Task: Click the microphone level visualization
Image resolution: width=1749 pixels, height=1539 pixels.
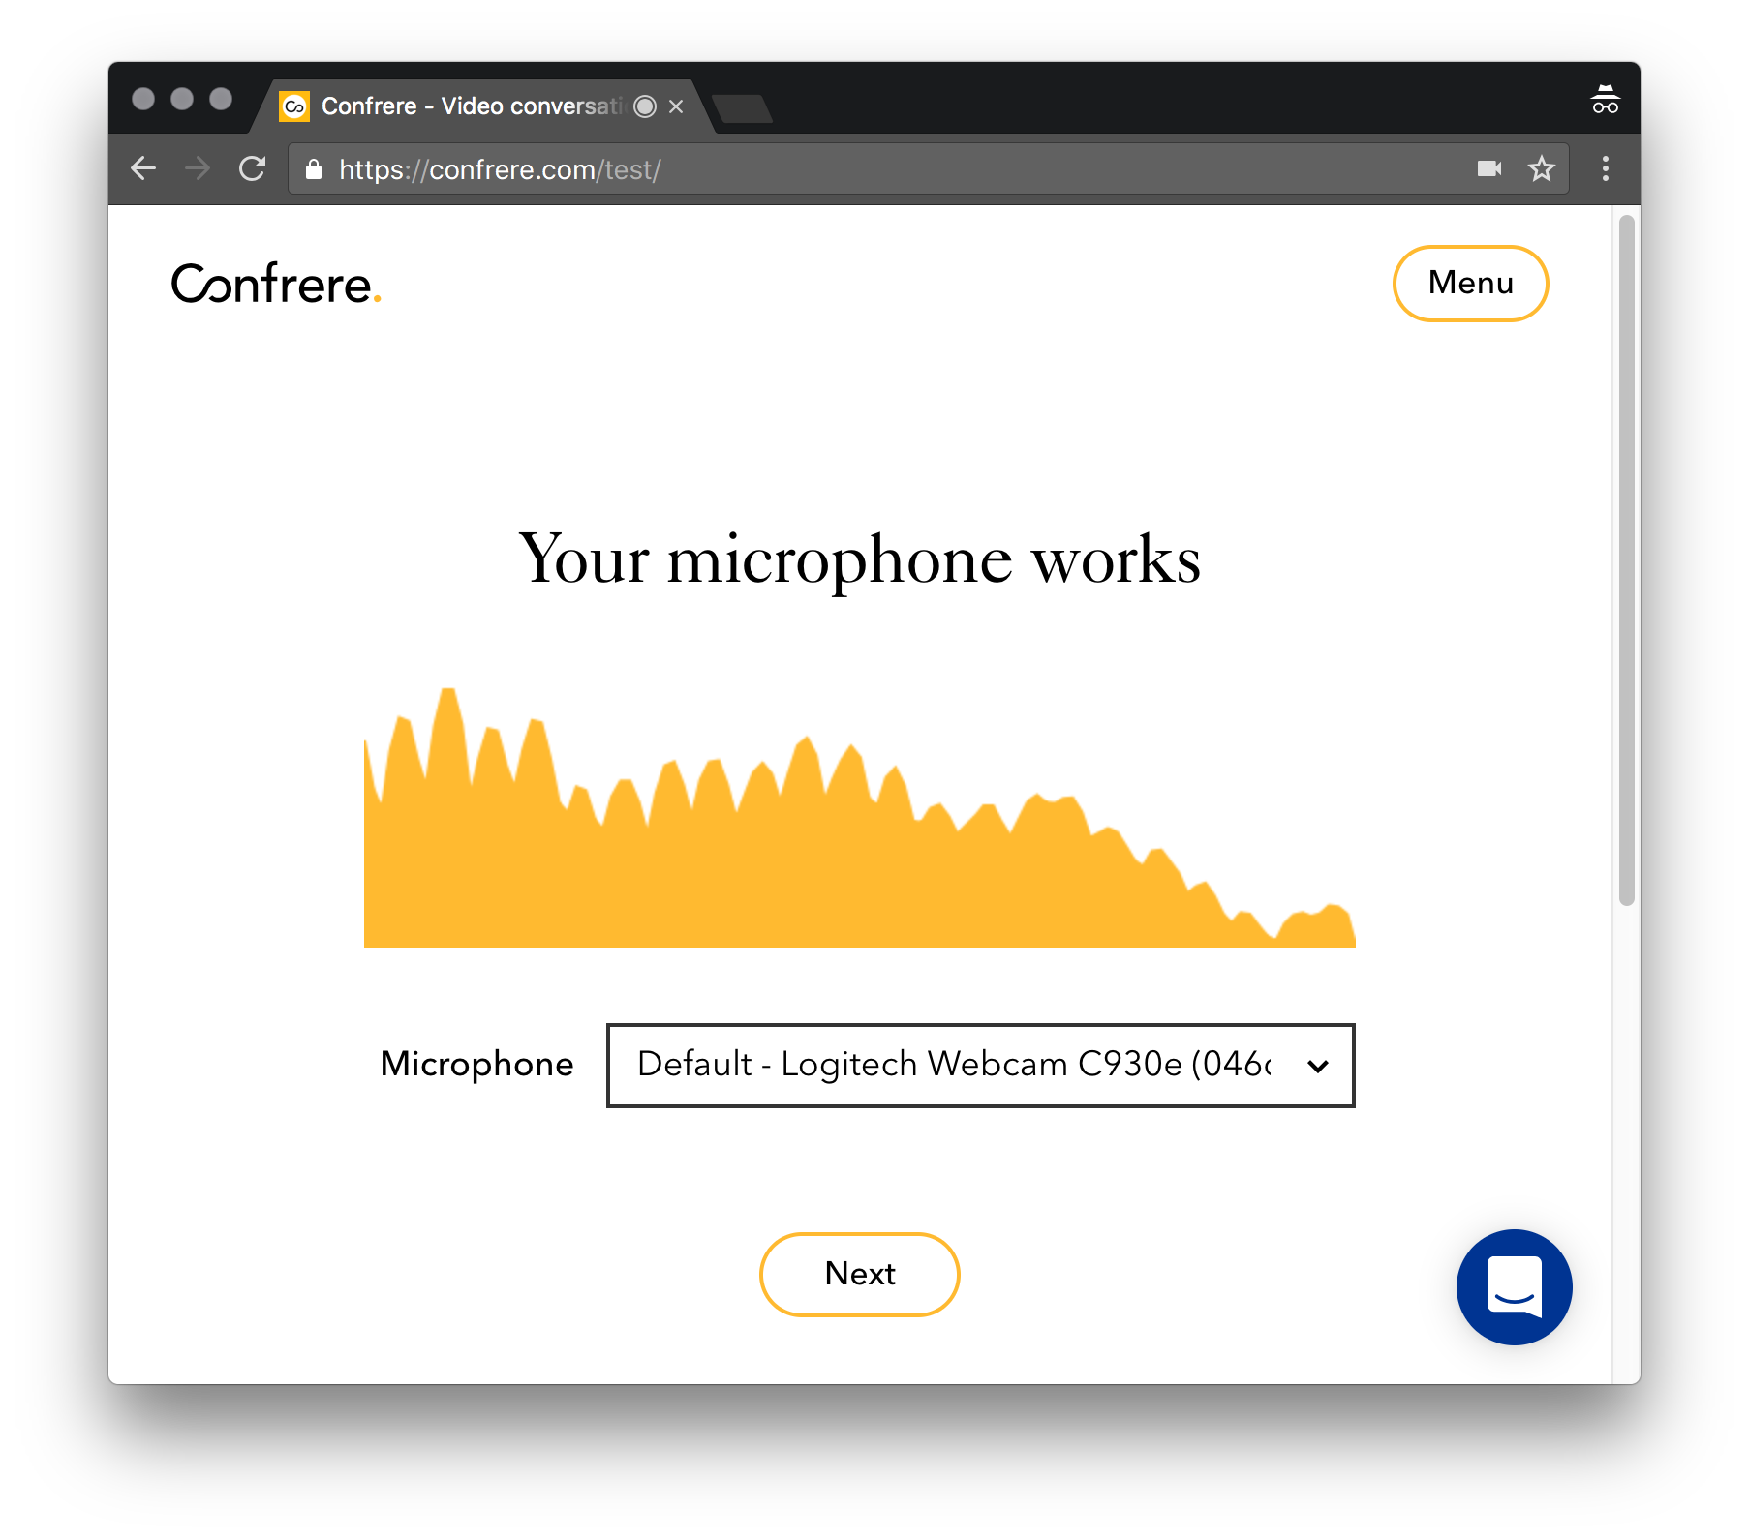Action: pos(860,817)
